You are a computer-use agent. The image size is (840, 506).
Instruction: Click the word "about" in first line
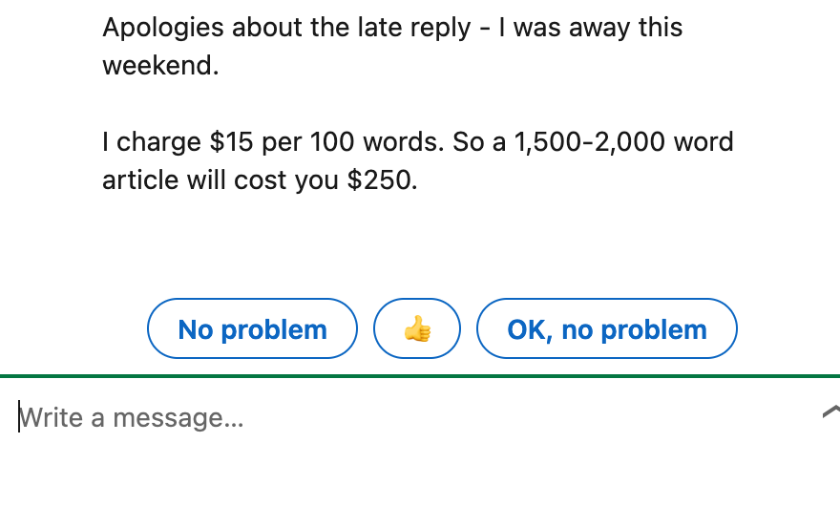coord(266,28)
